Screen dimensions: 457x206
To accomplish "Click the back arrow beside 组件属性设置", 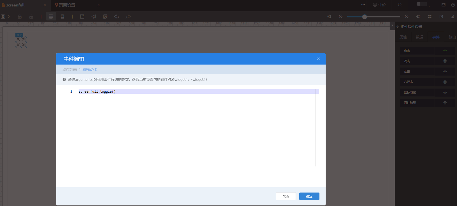I will (x=398, y=27).
